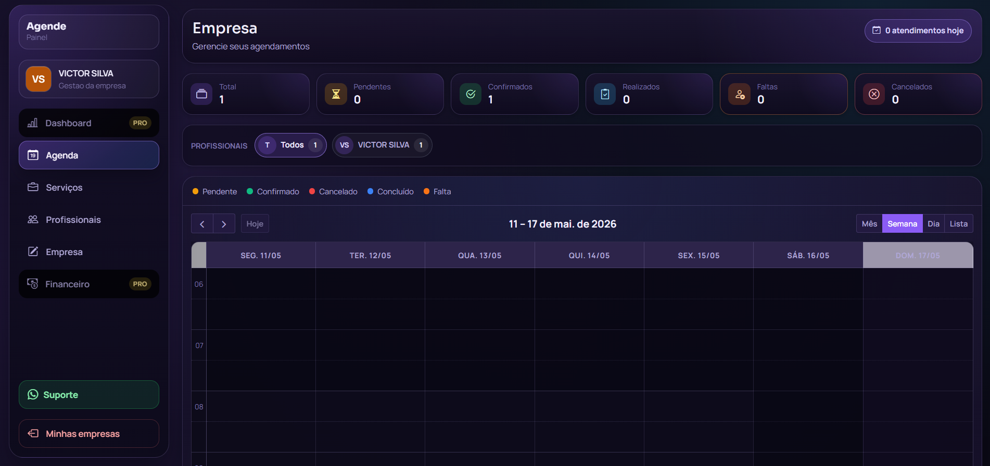Go to previous week with left arrow

click(202, 223)
